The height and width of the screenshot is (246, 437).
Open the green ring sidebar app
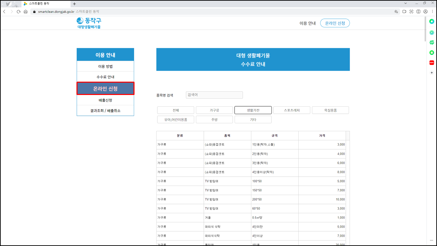coord(432,22)
